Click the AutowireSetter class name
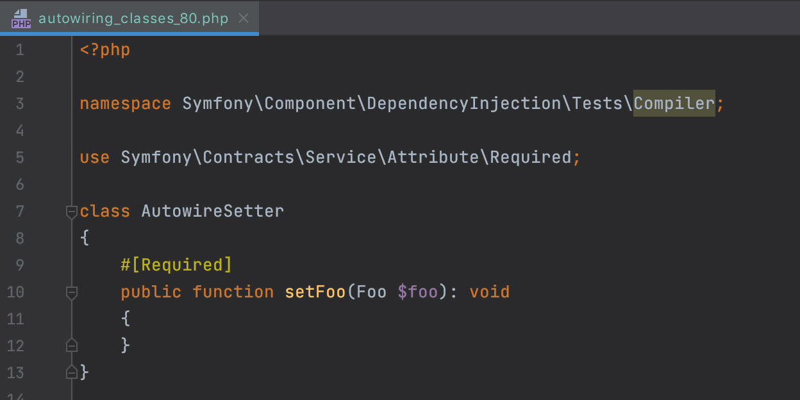The height and width of the screenshot is (400, 800). click(213, 211)
